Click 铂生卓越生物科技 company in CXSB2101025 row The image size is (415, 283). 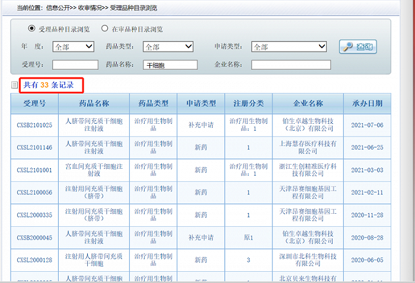(308, 125)
